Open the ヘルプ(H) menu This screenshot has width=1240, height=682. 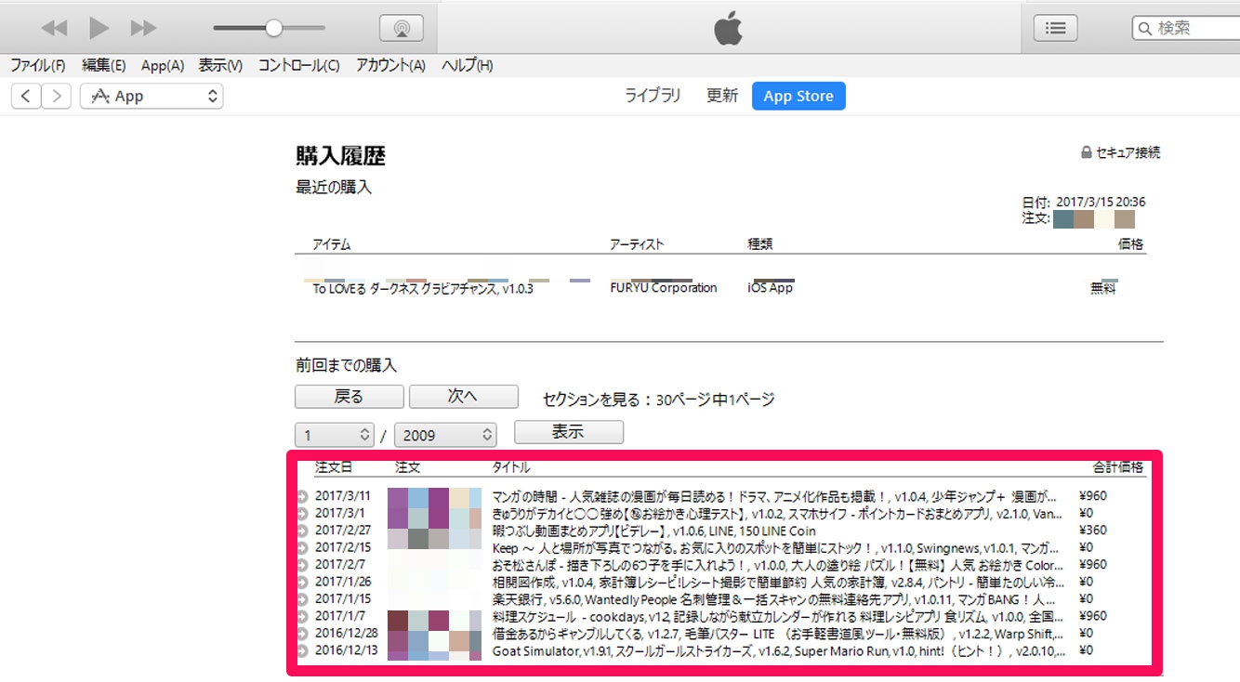(x=467, y=65)
